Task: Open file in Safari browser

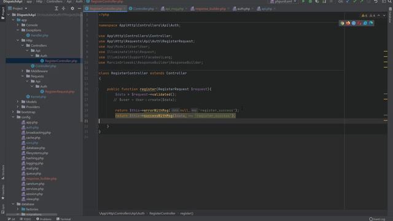Action: 354,23
